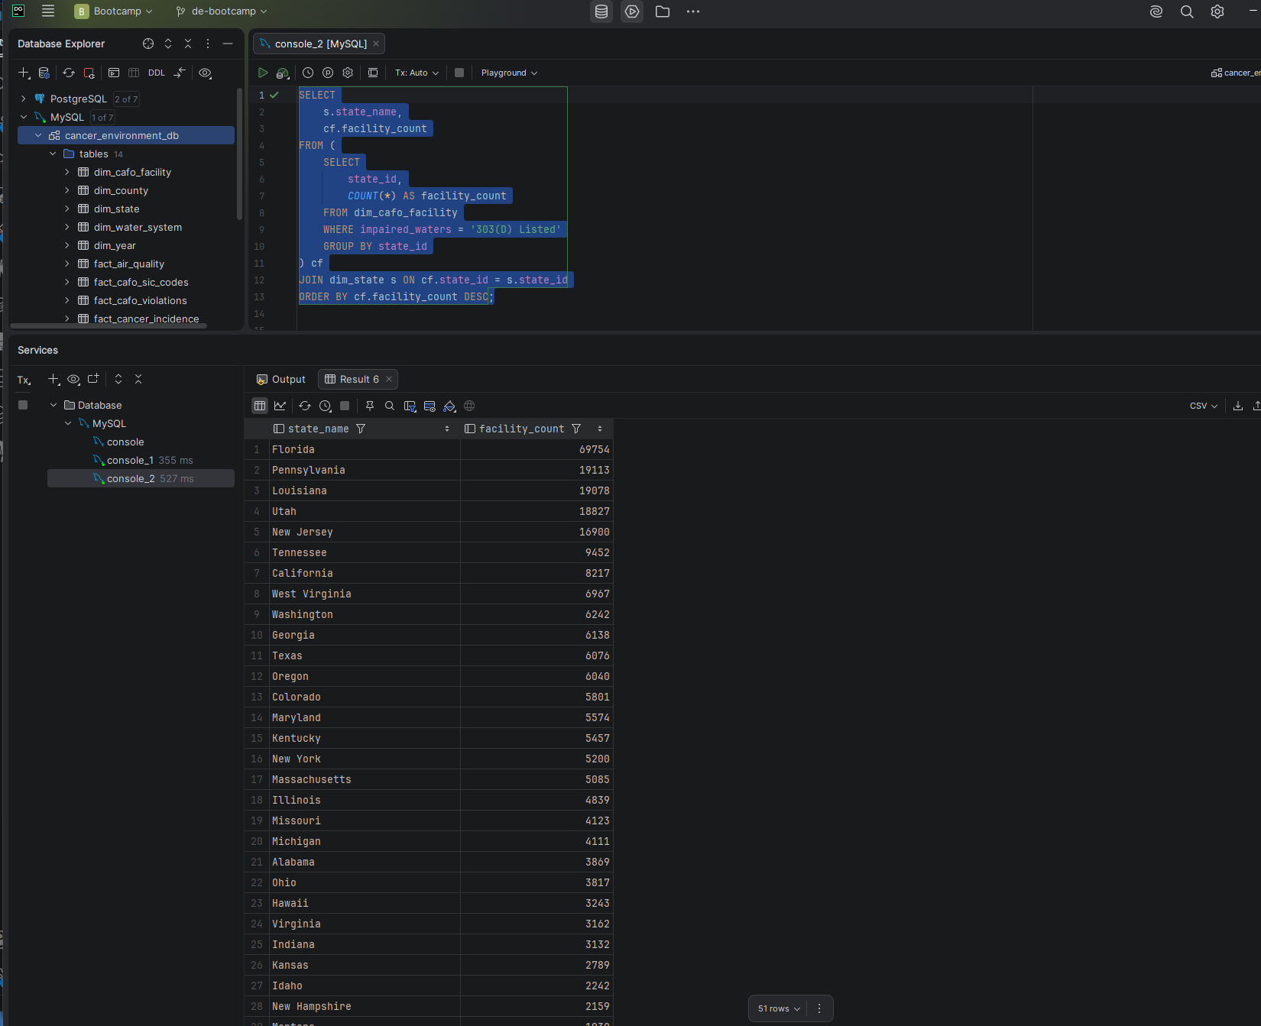Expand all in Database Explorer header
The image size is (1261, 1026).
pos(168,44)
